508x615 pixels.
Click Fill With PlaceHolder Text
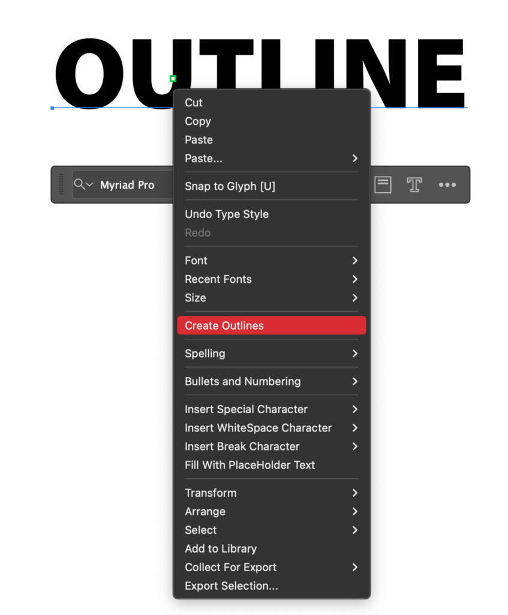pos(250,465)
